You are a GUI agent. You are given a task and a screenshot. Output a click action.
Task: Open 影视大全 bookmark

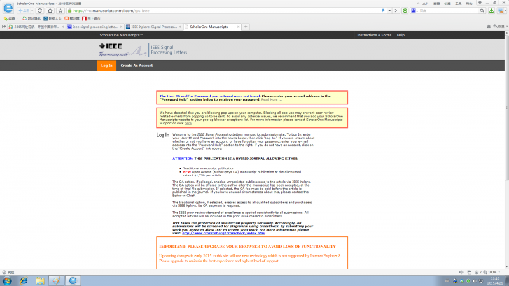52,18
